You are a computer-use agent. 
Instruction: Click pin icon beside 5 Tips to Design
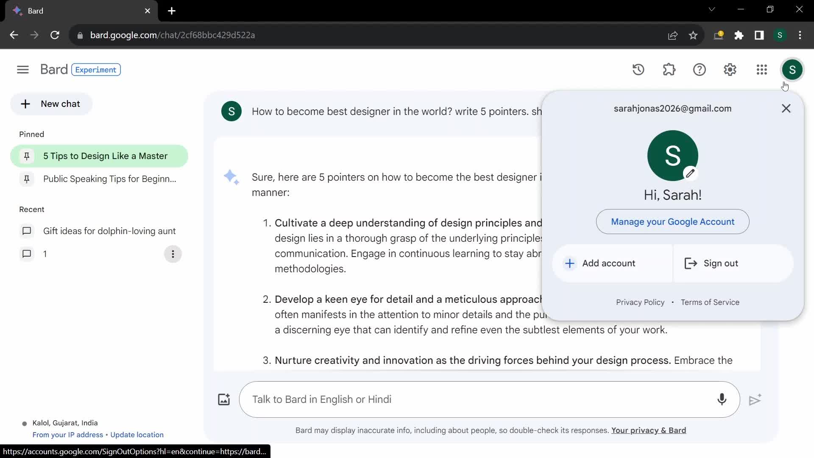pos(27,156)
